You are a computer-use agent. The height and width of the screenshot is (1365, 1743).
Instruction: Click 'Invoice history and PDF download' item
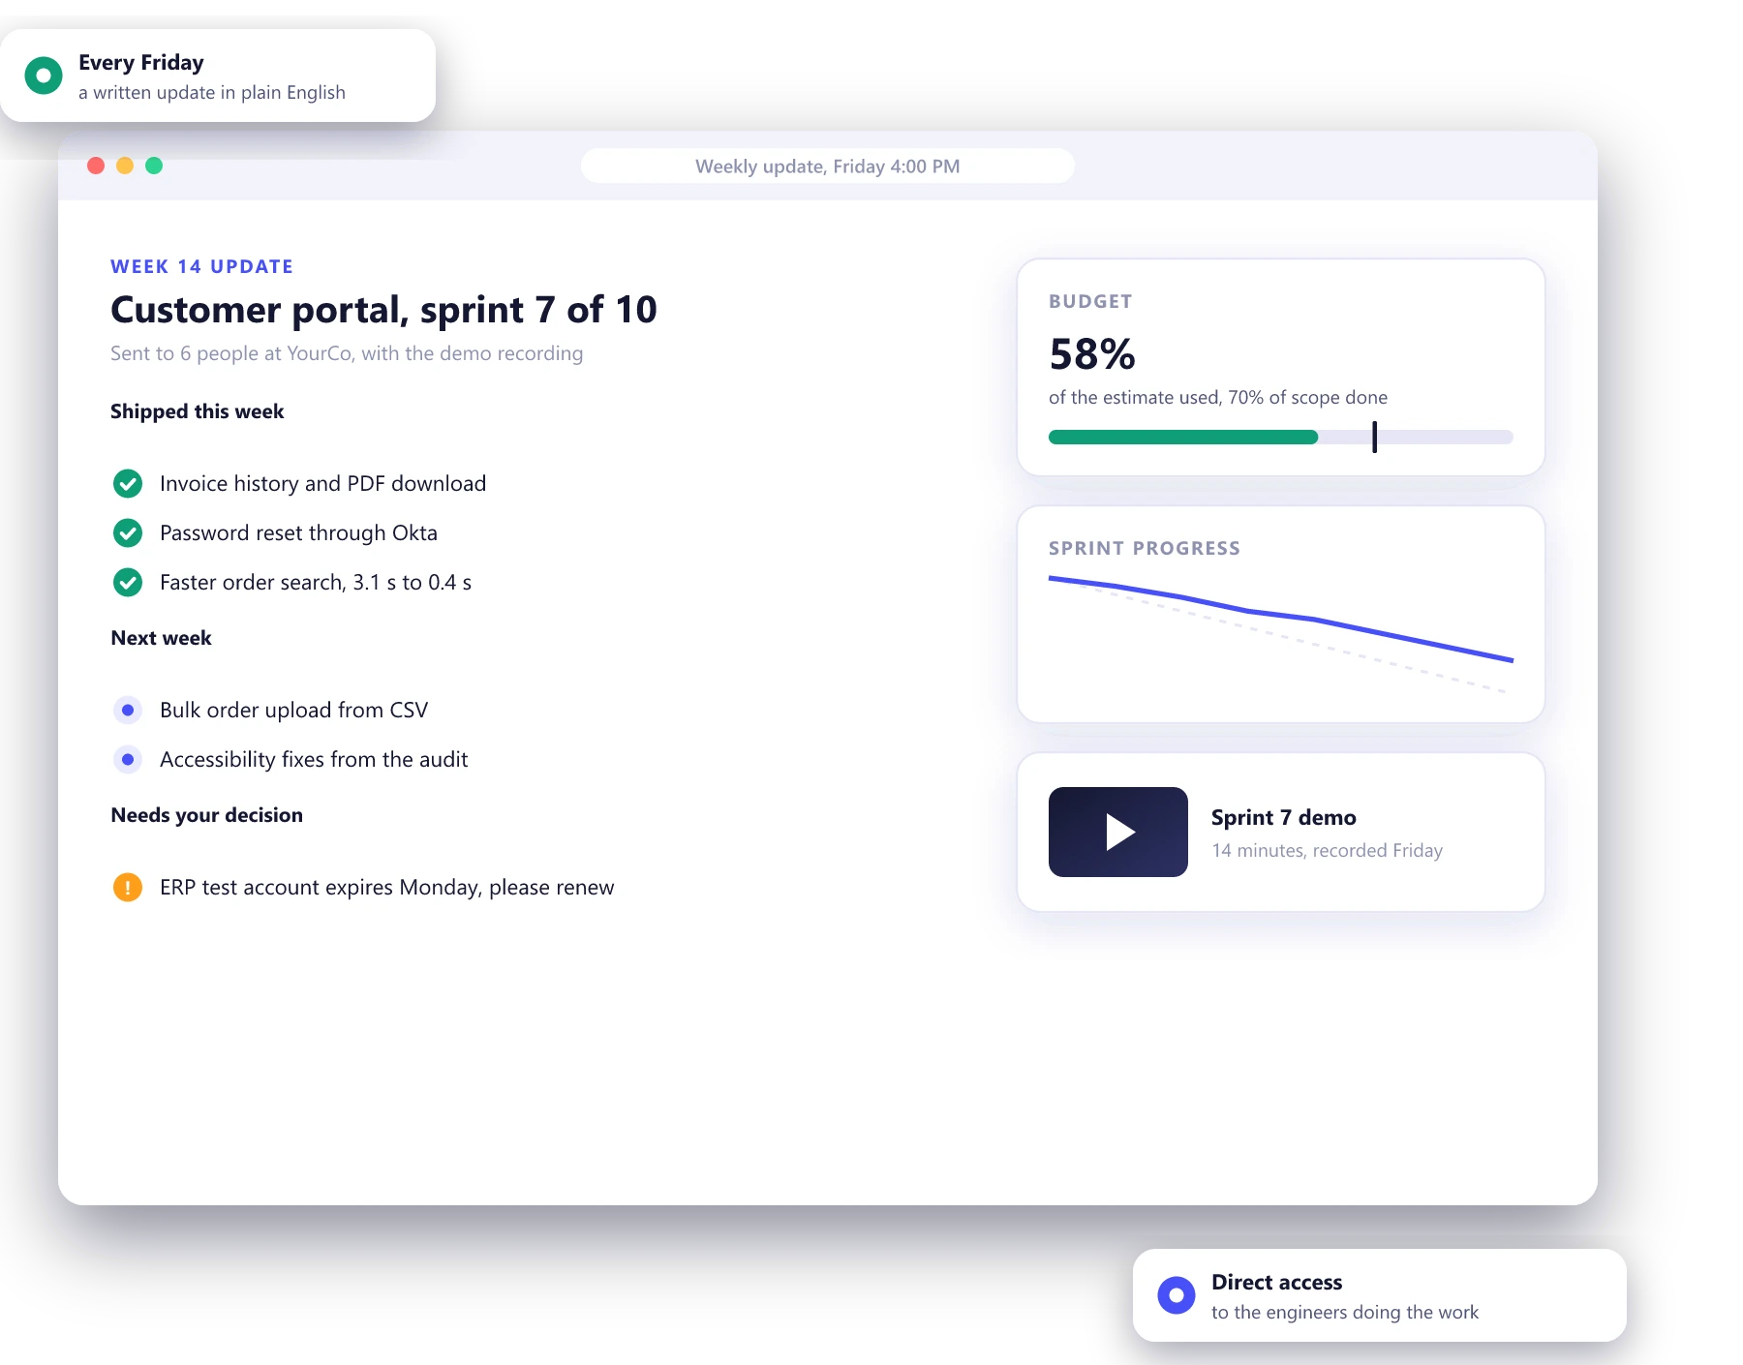[x=322, y=483]
